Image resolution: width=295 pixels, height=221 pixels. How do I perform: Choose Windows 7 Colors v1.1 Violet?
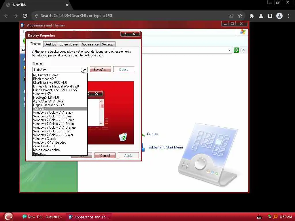pyautogui.click(x=60, y=135)
